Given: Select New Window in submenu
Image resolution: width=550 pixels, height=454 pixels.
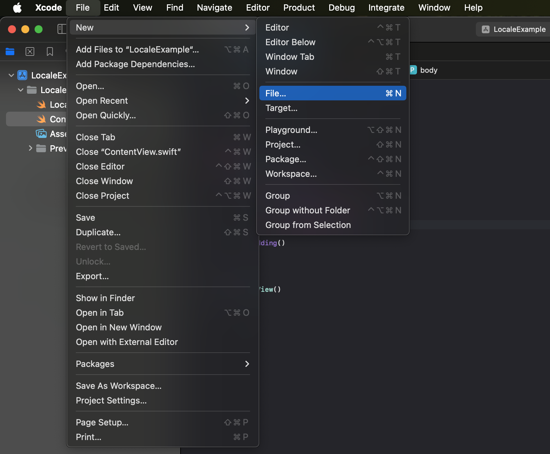Looking at the screenshot, I should (333, 71).
